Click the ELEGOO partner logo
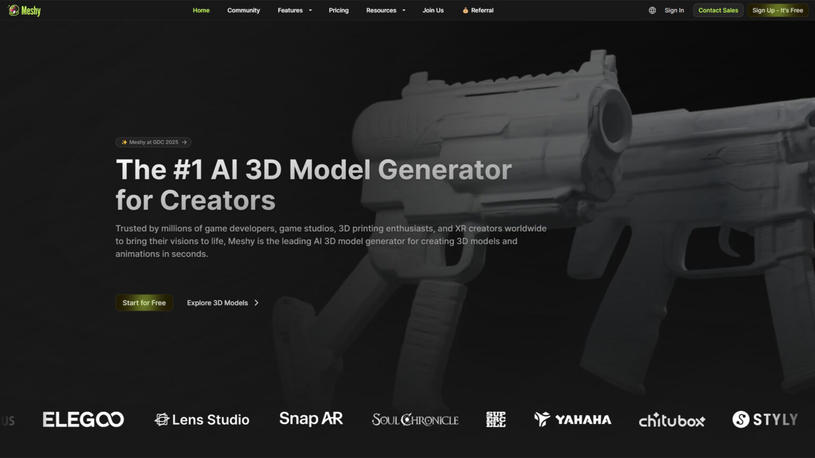815x458 pixels. coord(83,420)
